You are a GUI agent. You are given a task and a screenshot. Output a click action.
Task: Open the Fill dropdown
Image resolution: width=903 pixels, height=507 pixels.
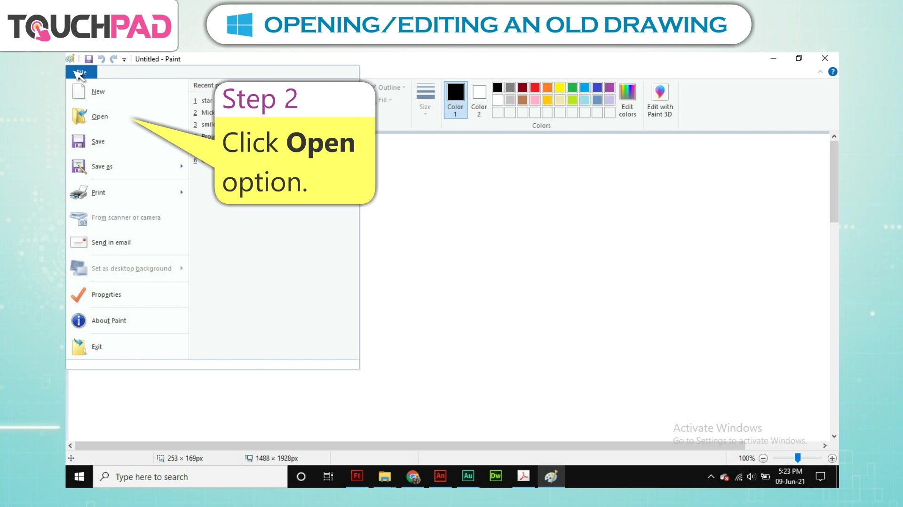pyautogui.click(x=385, y=100)
